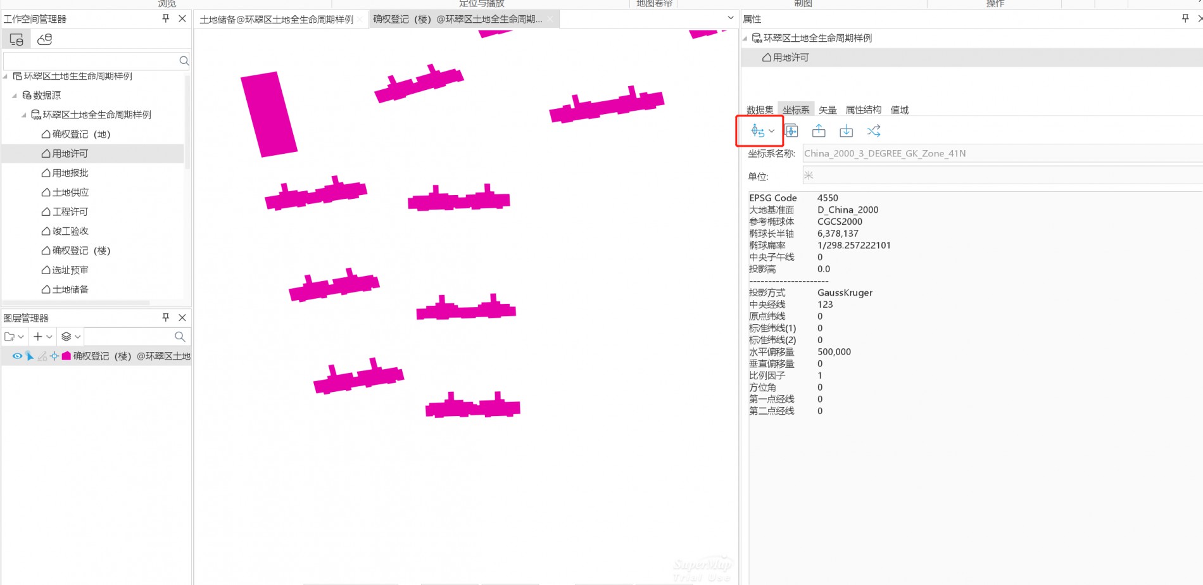Click search magnifier in layer manager
Image resolution: width=1203 pixels, height=585 pixels.
coord(180,337)
